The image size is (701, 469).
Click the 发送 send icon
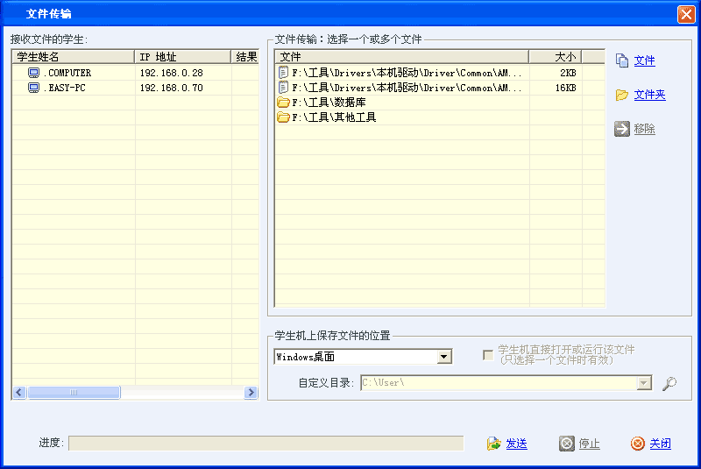point(494,444)
